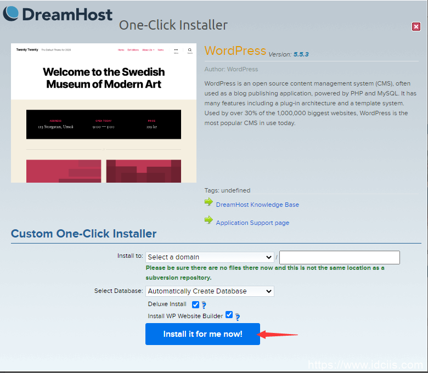Click green arrow beside Application Support page

point(209,220)
